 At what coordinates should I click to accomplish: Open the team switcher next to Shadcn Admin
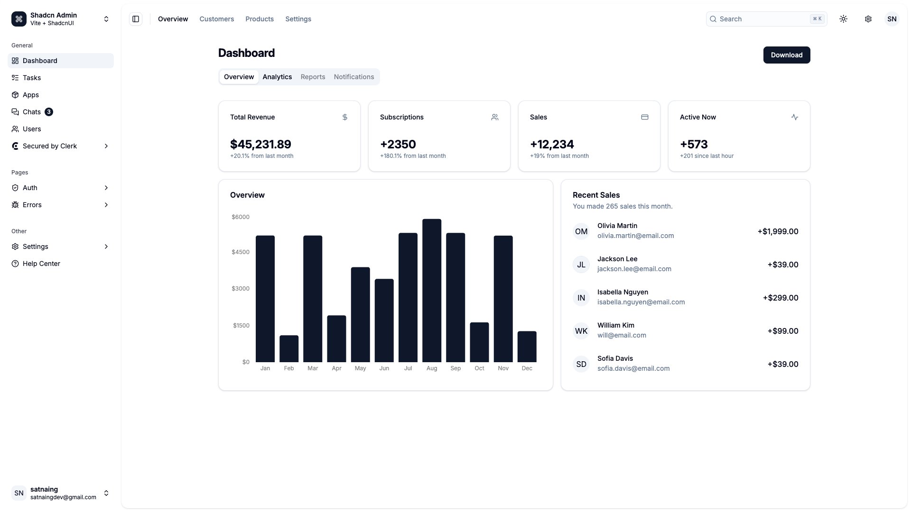[x=106, y=19]
